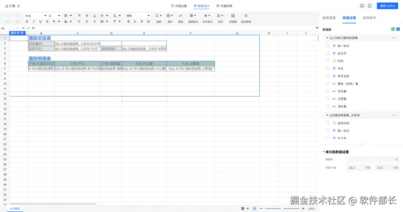
Task: Confirm formula bar entry checkmark
Action: point(28,28)
